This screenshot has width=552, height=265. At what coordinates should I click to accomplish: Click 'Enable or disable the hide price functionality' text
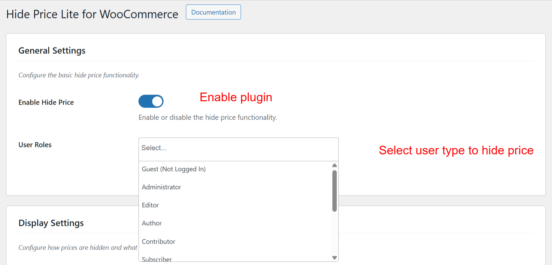tap(208, 117)
